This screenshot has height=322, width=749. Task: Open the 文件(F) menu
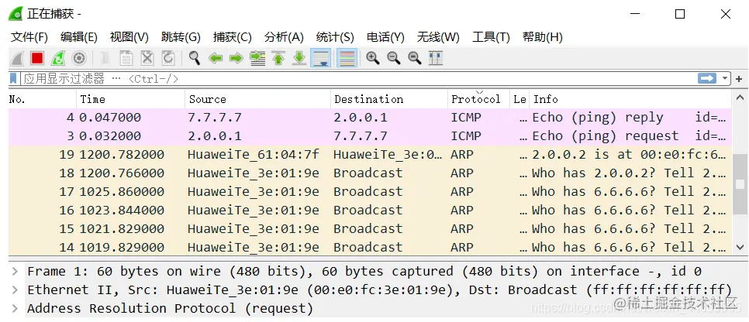click(x=29, y=37)
